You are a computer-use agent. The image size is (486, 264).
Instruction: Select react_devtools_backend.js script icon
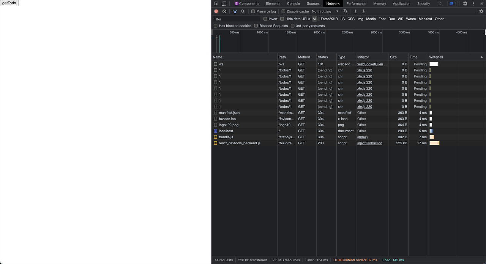click(x=216, y=143)
